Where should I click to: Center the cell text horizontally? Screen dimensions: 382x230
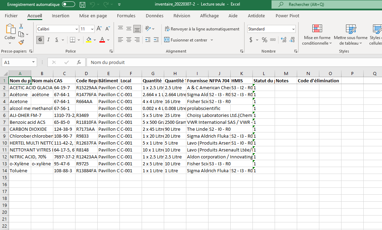(x=129, y=40)
